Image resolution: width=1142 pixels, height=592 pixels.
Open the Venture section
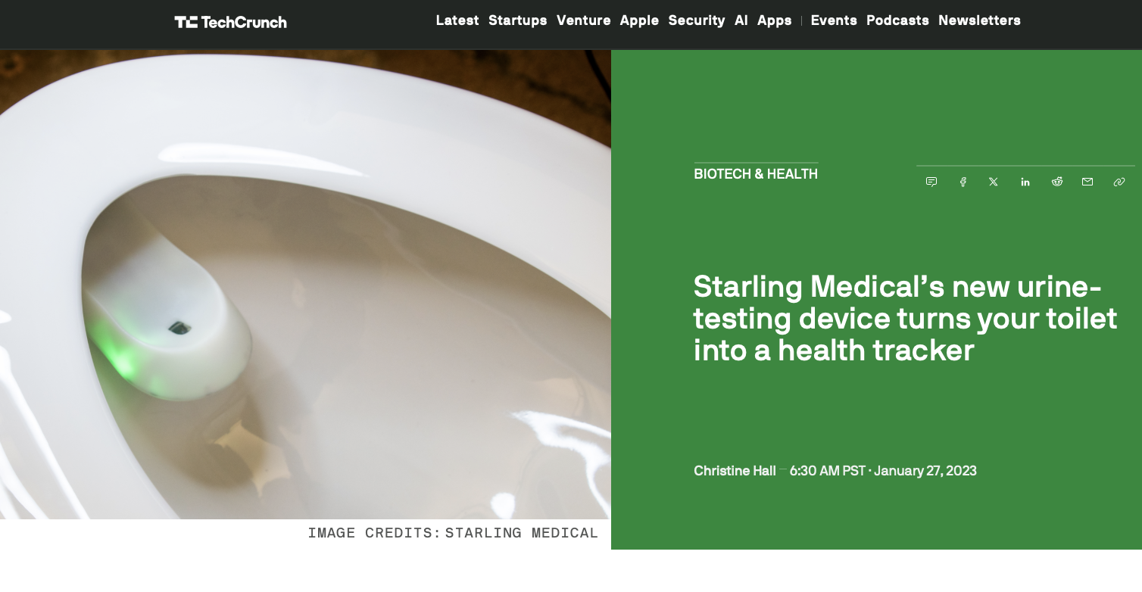click(x=584, y=20)
